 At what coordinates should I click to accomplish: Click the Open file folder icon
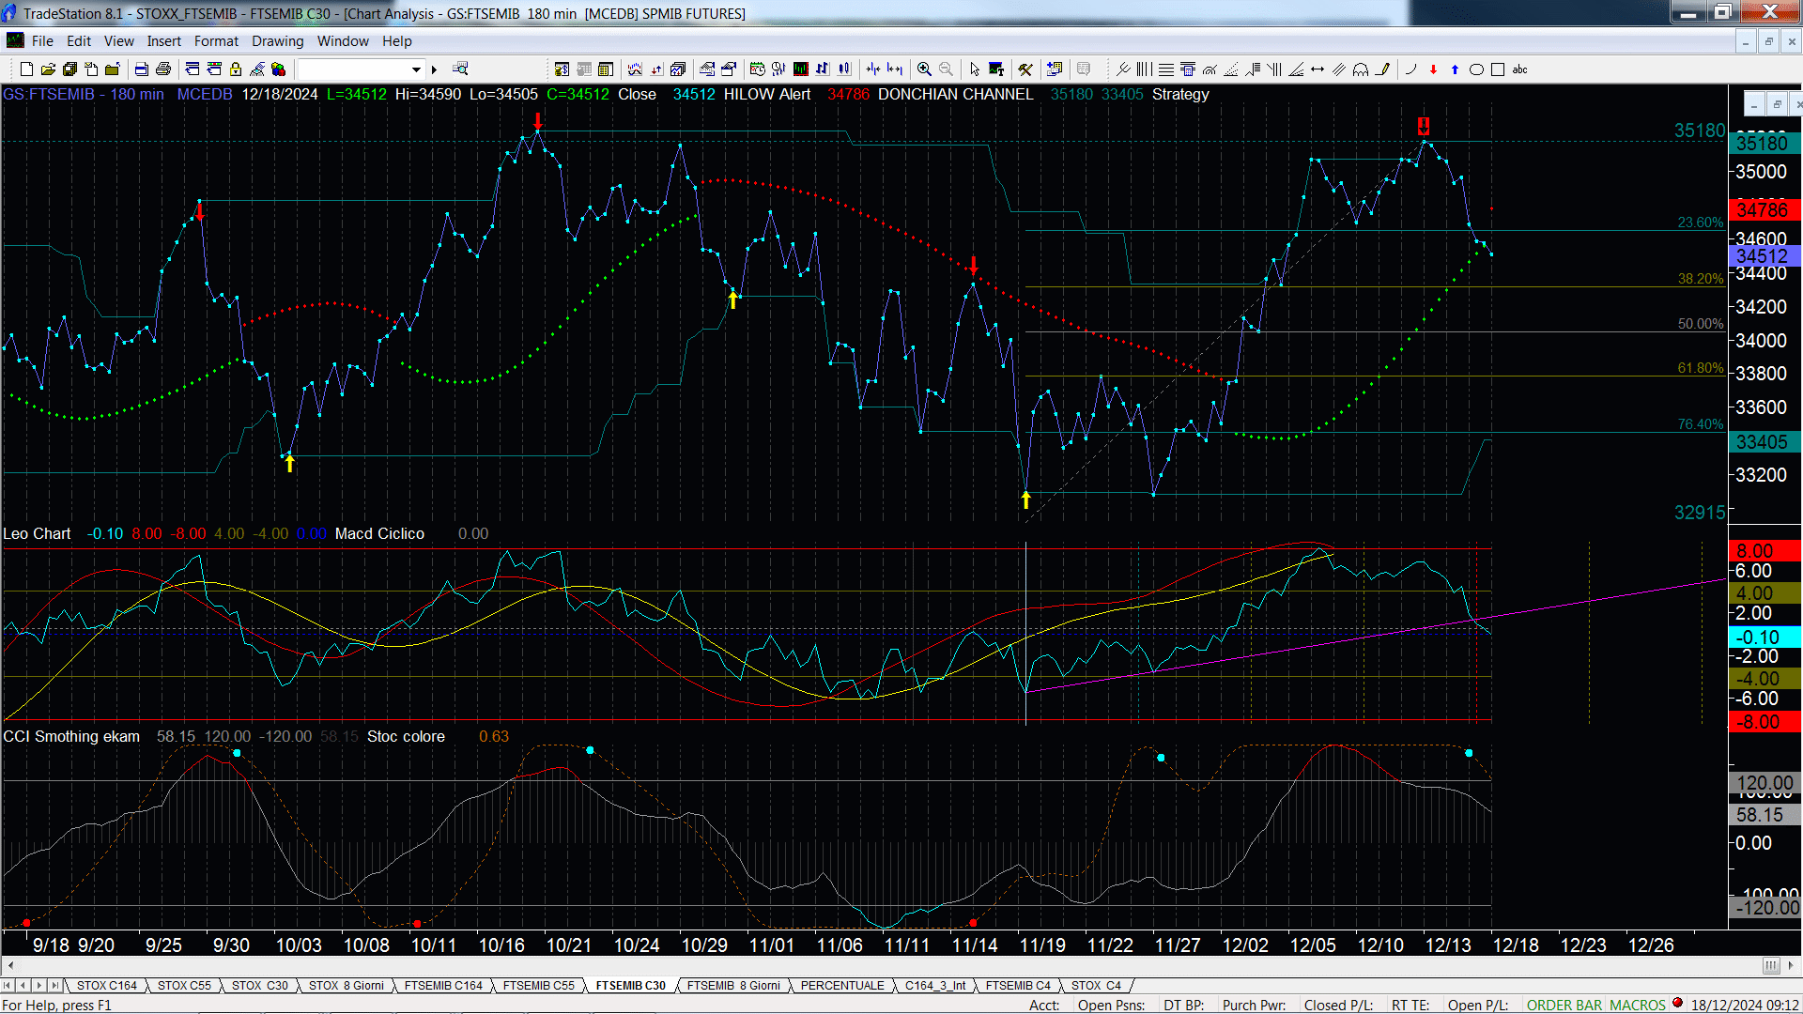pyautogui.click(x=48, y=69)
